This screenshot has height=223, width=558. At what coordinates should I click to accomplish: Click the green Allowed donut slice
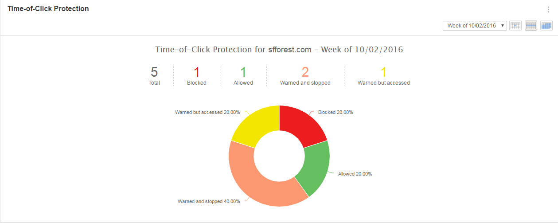tap(315, 168)
